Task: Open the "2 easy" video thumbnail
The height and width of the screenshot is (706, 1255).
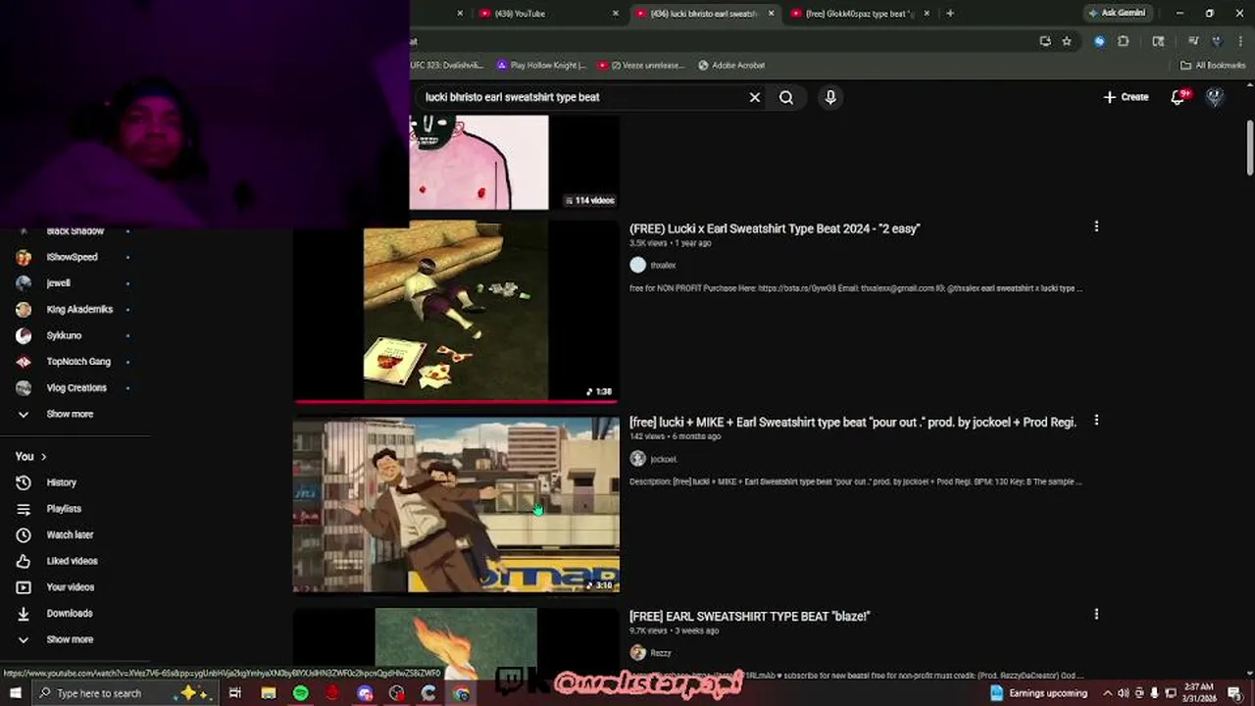Action: 456,310
